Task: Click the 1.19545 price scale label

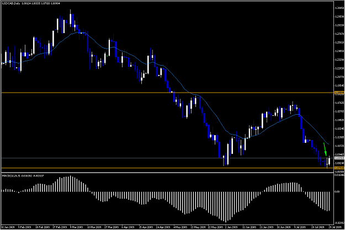Action: tap(339, 85)
